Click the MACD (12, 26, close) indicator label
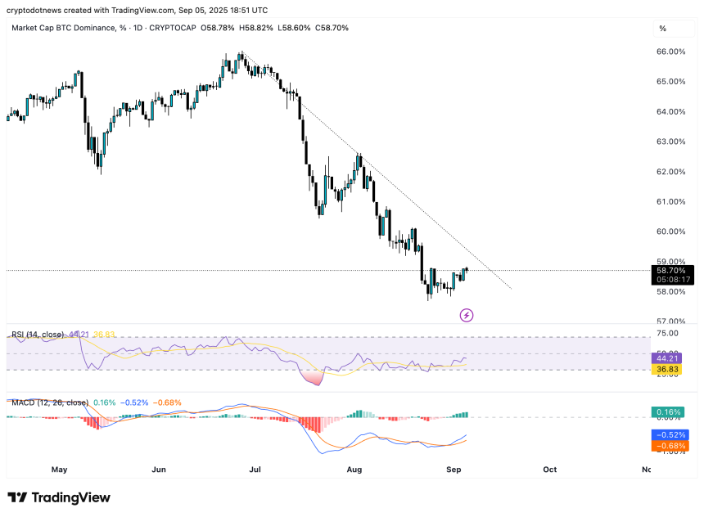 (x=49, y=402)
